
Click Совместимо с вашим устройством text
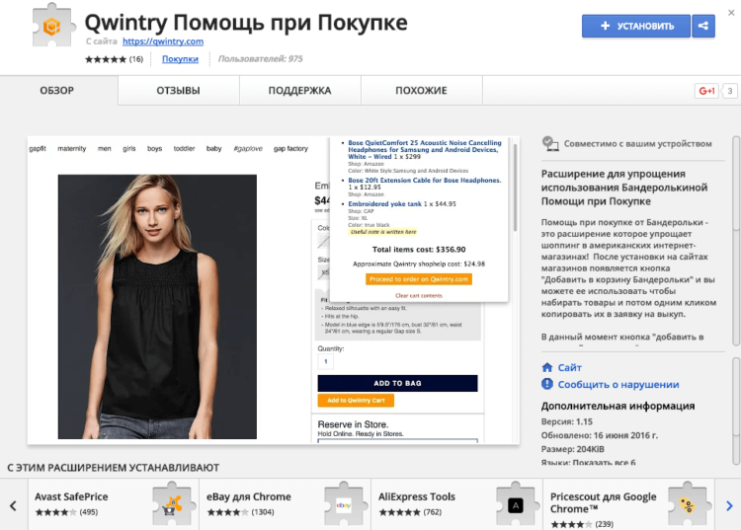click(x=638, y=143)
